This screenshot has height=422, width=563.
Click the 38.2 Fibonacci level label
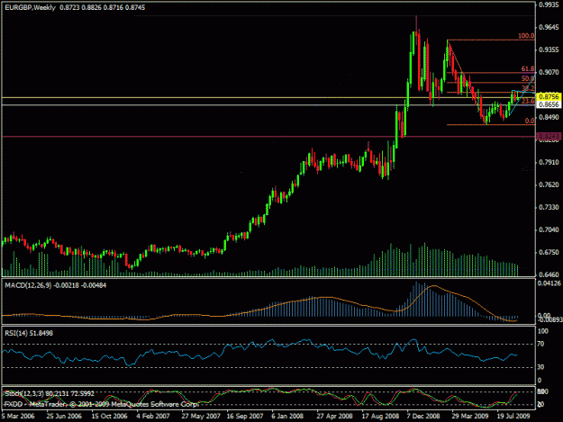click(x=528, y=88)
